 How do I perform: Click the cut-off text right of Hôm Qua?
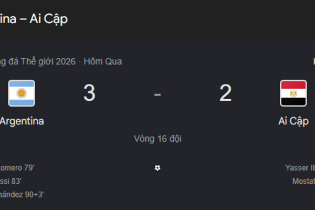click(314, 61)
